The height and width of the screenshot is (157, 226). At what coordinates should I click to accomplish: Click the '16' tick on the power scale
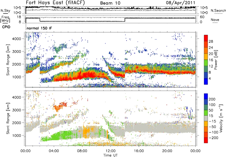click(x=211, y=60)
